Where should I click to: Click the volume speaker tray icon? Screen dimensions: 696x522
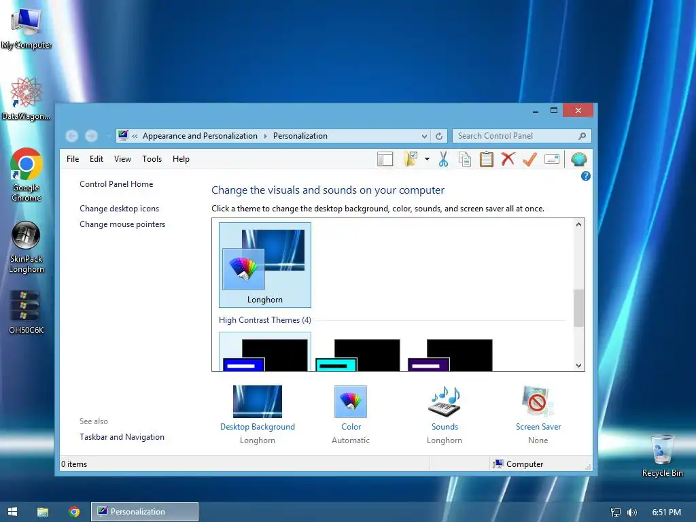pyautogui.click(x=631, y=512)
